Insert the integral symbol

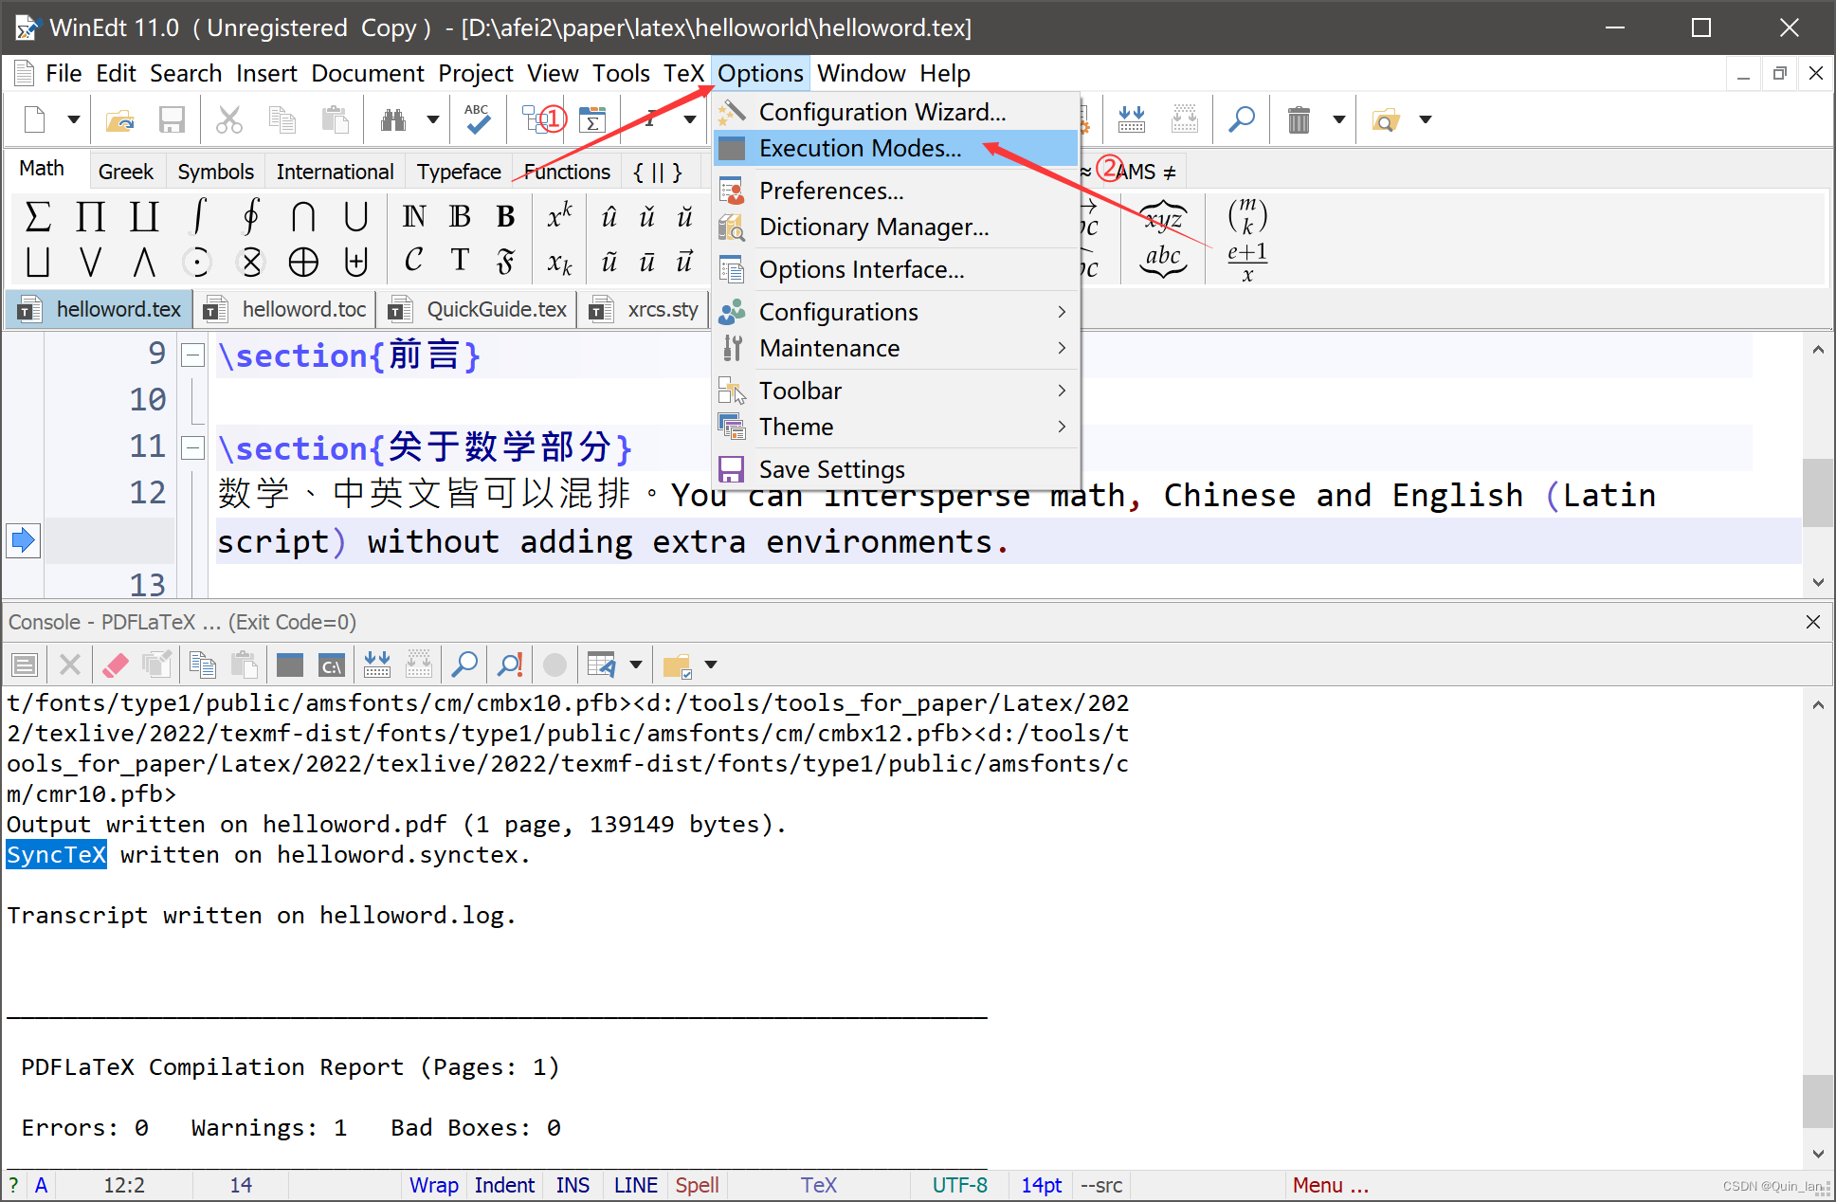pyautogui.click(x=198, y=217)
